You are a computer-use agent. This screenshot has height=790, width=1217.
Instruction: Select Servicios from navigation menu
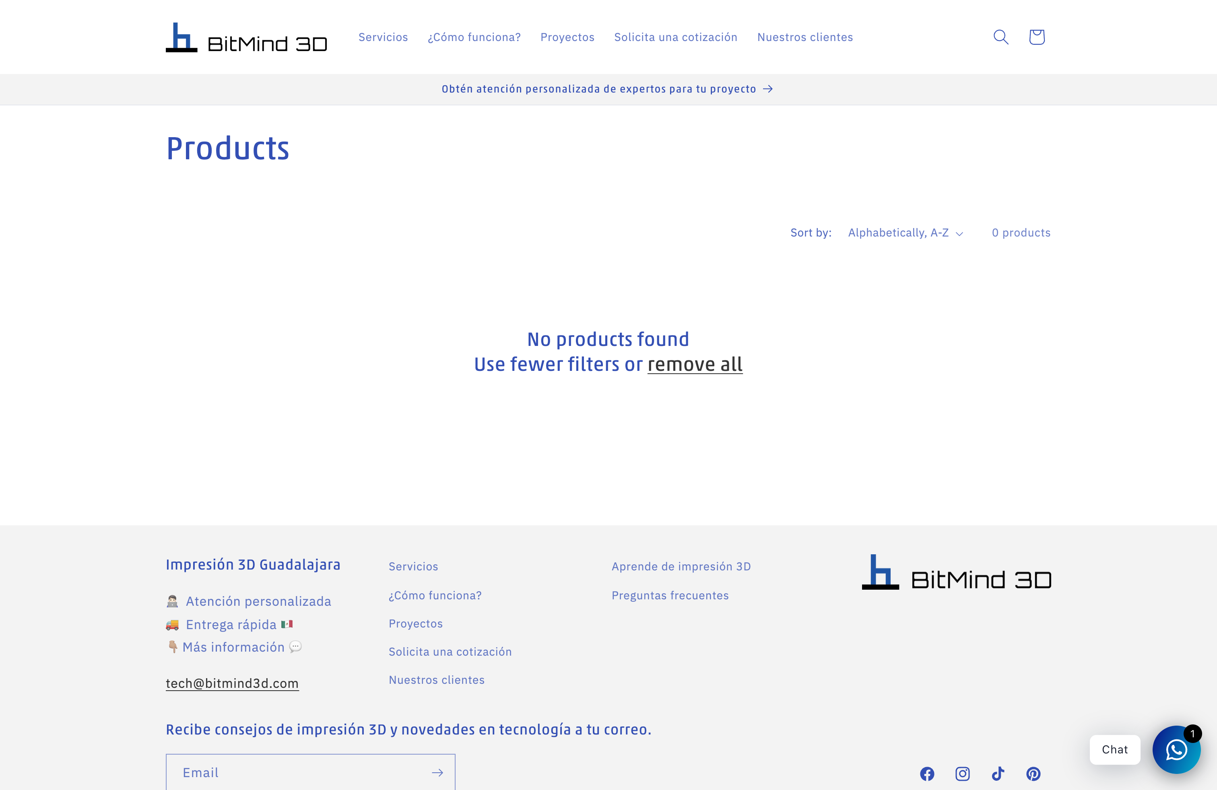tap(383, 36)
